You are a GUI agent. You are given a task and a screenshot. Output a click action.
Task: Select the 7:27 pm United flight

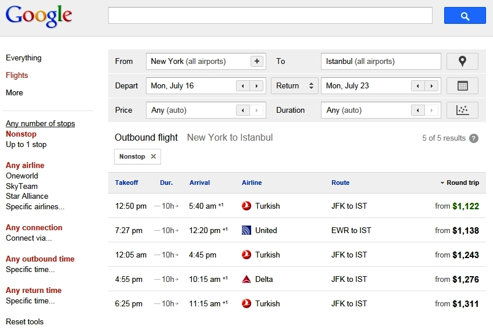coord(297,230)
